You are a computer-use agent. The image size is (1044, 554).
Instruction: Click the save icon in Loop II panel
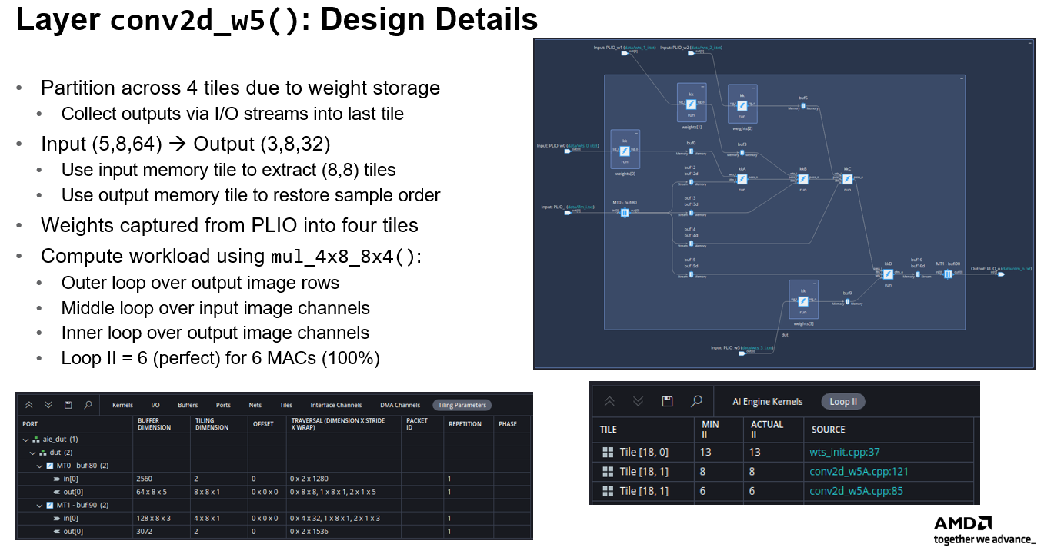pos(667,401)
